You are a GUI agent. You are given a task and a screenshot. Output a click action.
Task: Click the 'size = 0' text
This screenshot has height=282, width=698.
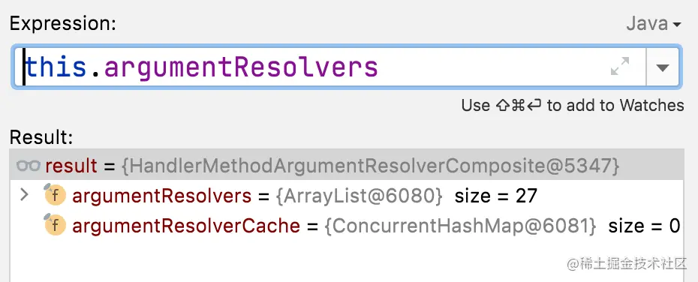pyautogui.click(x=644, y=226)
